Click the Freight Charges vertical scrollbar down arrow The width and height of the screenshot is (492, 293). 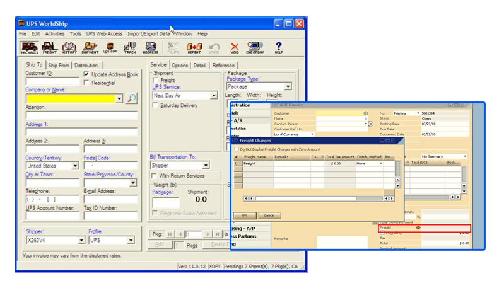tap(397, 185)
